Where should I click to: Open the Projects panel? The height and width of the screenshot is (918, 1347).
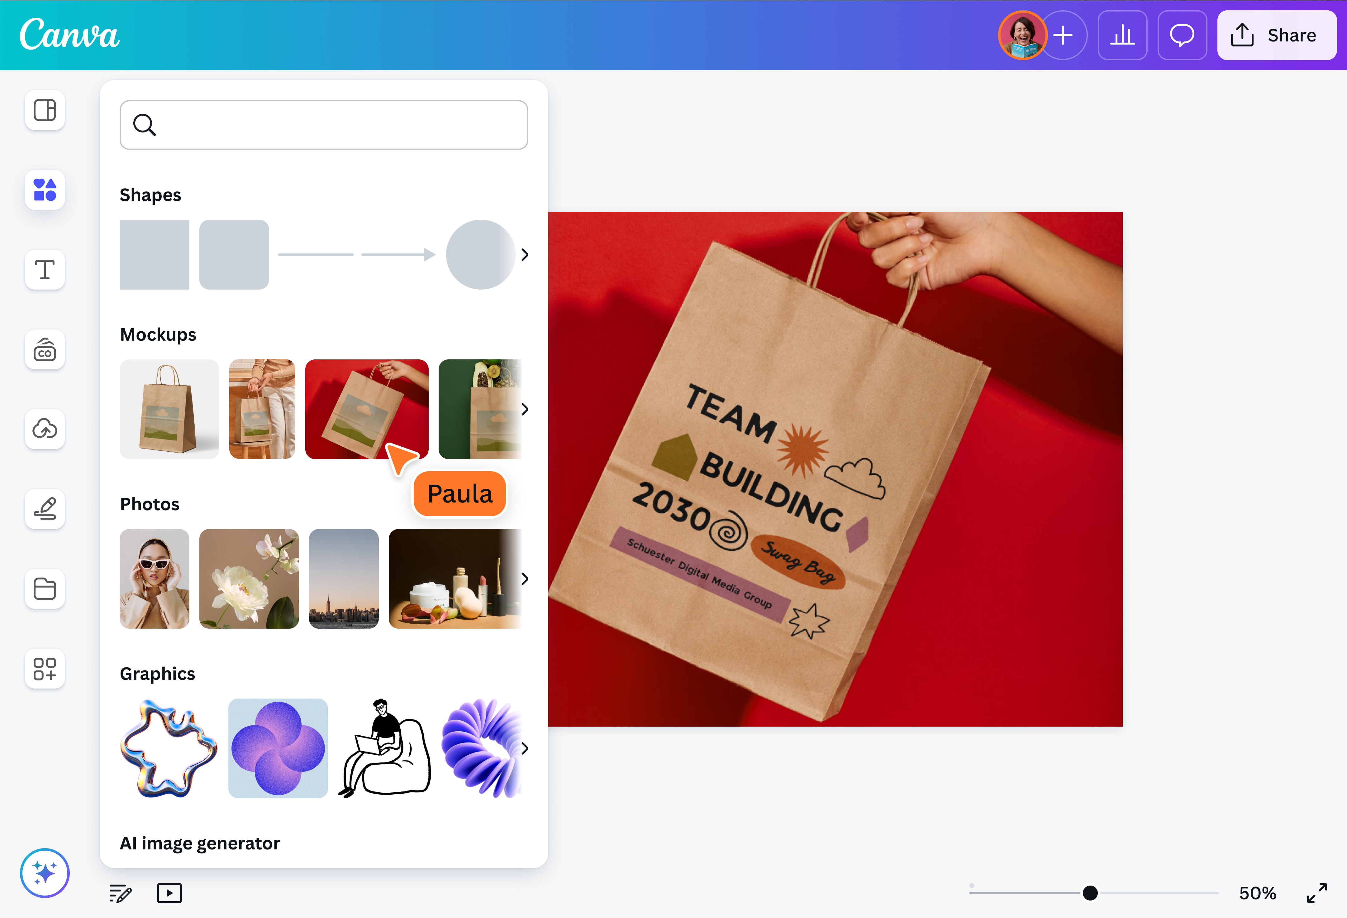45,589
